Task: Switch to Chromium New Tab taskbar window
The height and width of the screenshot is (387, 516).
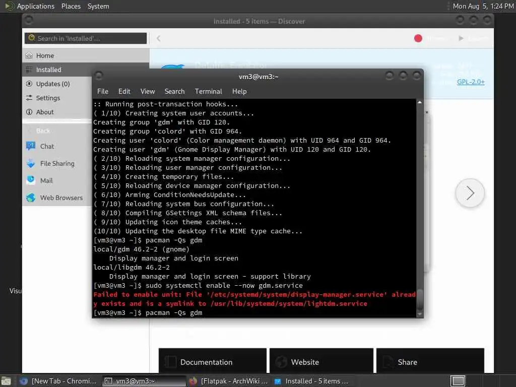Action: pos(58,381)
